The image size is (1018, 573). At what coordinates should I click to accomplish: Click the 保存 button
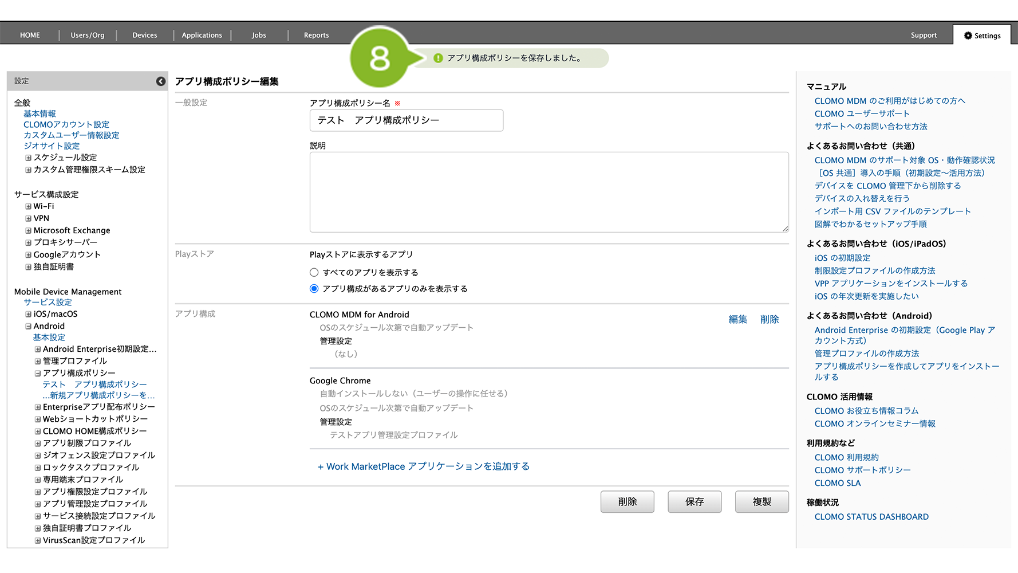pyautogui.click(x=694, y=502)
